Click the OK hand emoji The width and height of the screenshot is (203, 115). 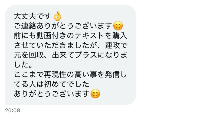pos(57,16)
